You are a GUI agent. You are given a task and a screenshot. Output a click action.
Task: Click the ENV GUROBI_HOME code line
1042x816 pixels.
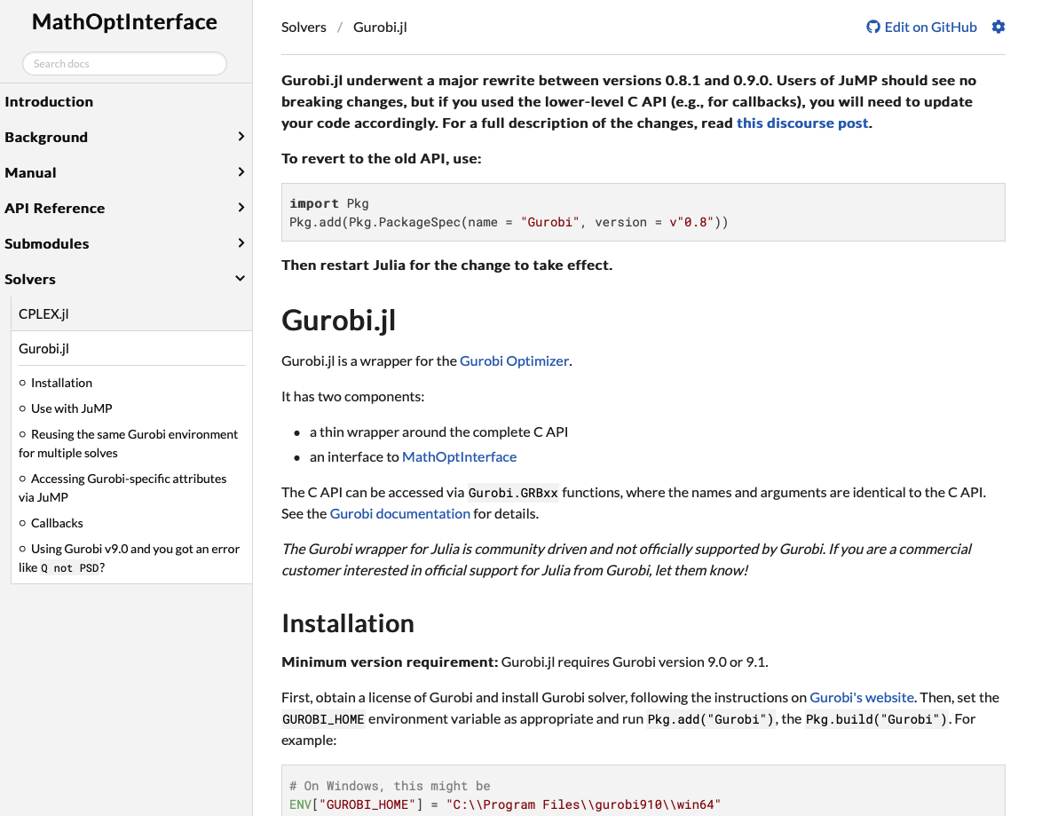505,804
